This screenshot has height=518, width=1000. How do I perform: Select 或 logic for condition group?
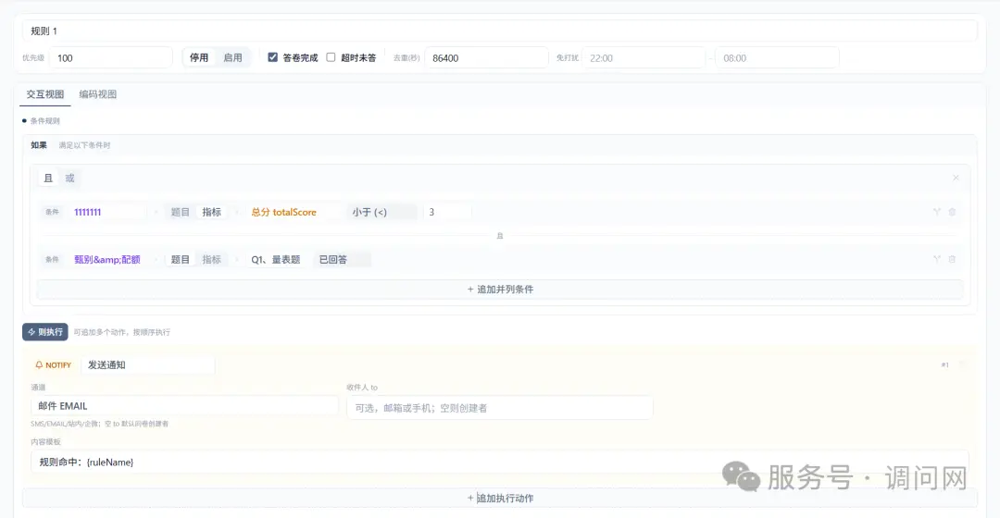[x=70, y=179]
